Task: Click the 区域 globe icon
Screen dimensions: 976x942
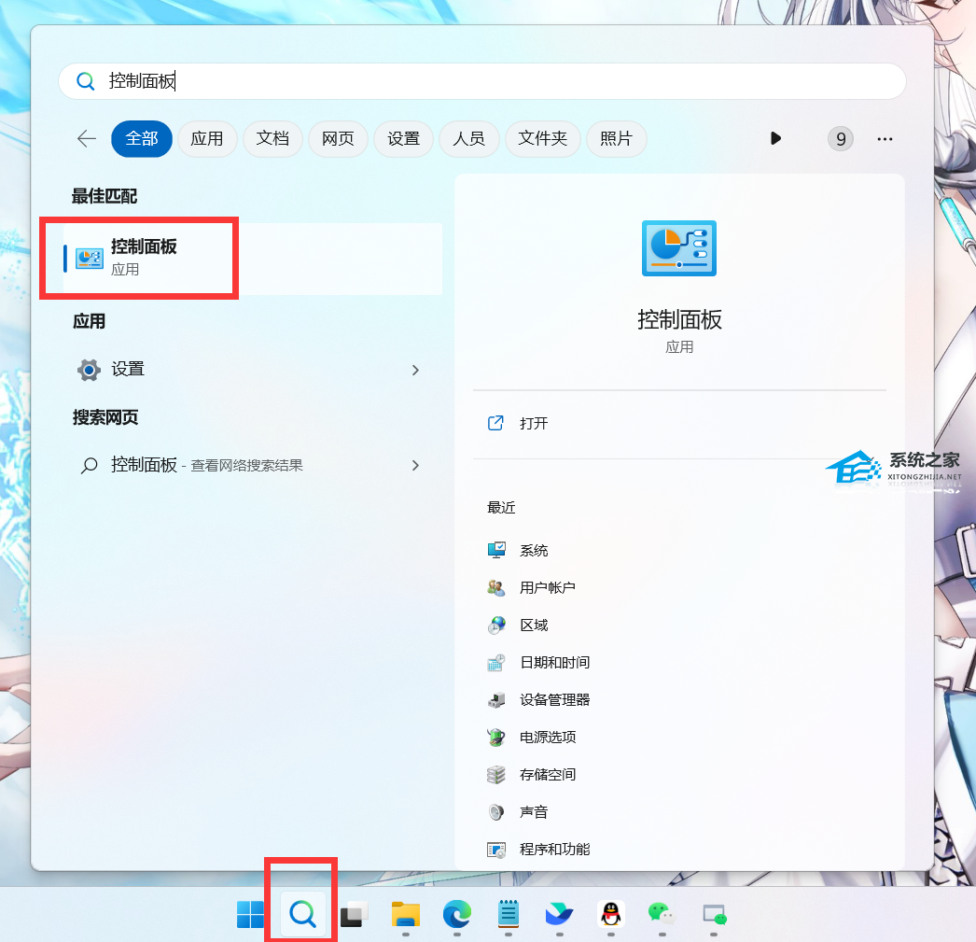Action: pos(496,626)
